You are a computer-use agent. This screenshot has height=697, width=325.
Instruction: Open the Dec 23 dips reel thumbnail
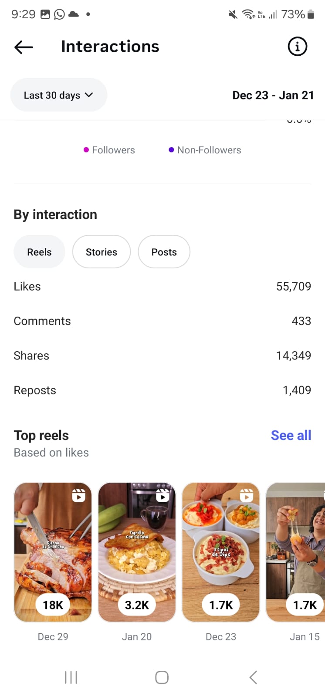[x=221, y=552]
